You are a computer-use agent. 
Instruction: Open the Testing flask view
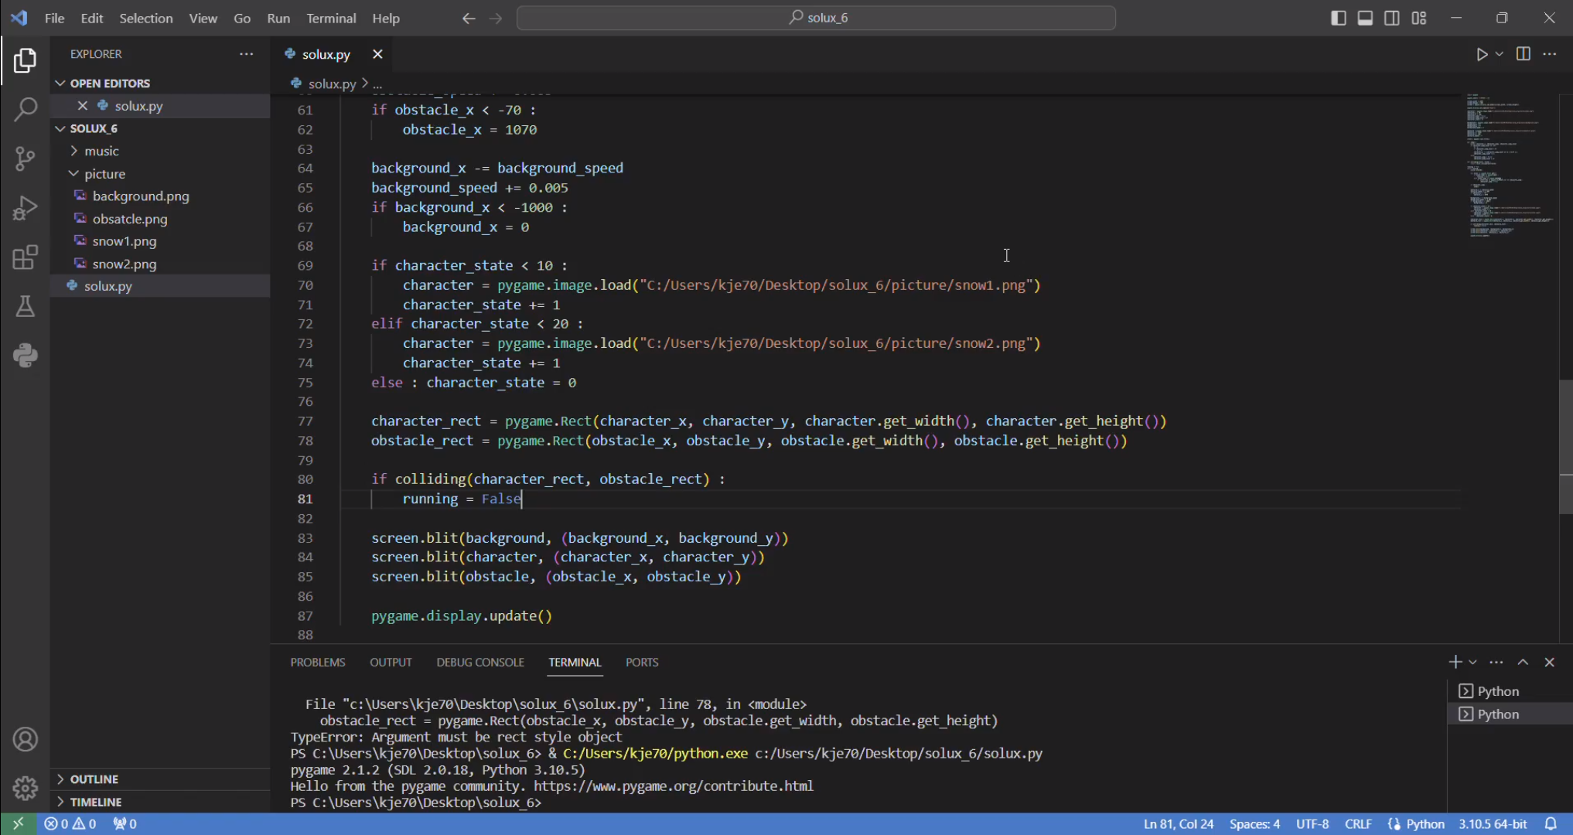tap(25, 306)
